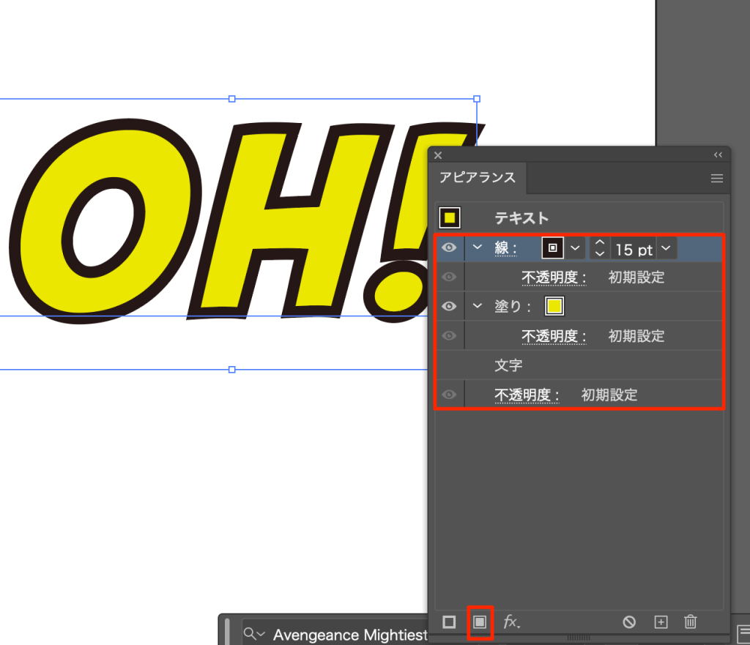Click the Add New Stroke icon
This screenshot has width=750, height=645.
449,622
